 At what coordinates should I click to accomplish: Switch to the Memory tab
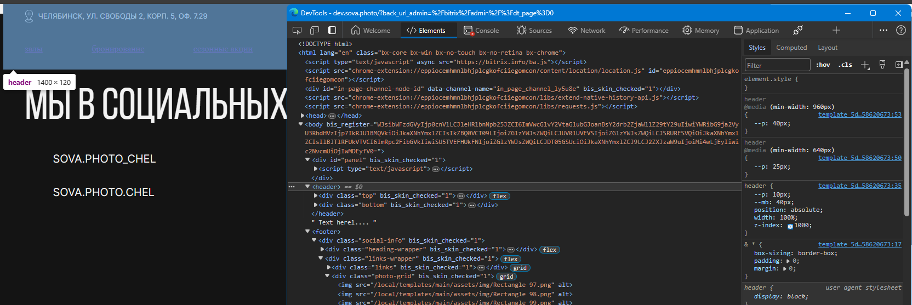(x=701, y=31)
